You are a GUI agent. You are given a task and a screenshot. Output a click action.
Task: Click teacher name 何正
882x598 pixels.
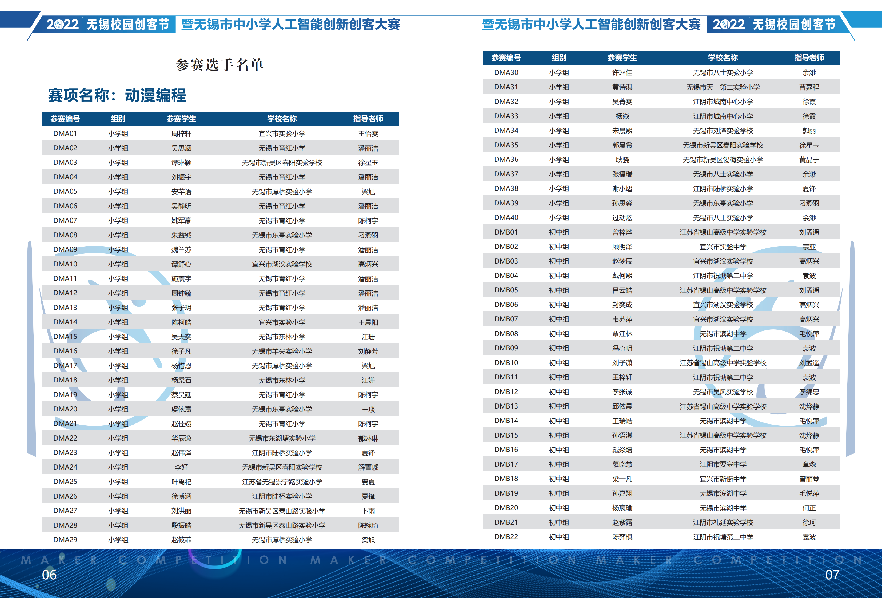(809, 508)
